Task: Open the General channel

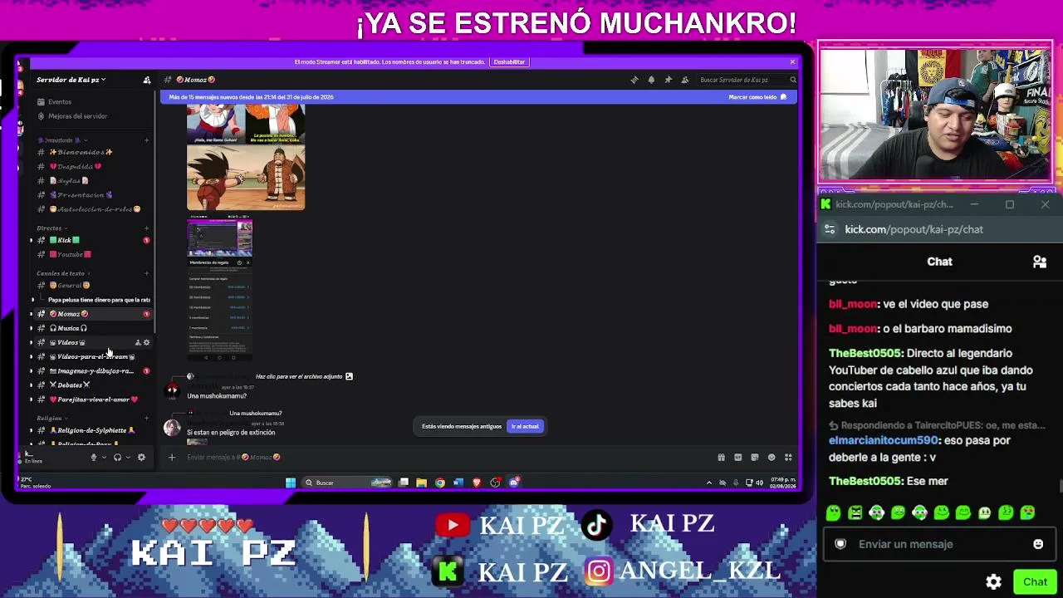Action: 91,286
